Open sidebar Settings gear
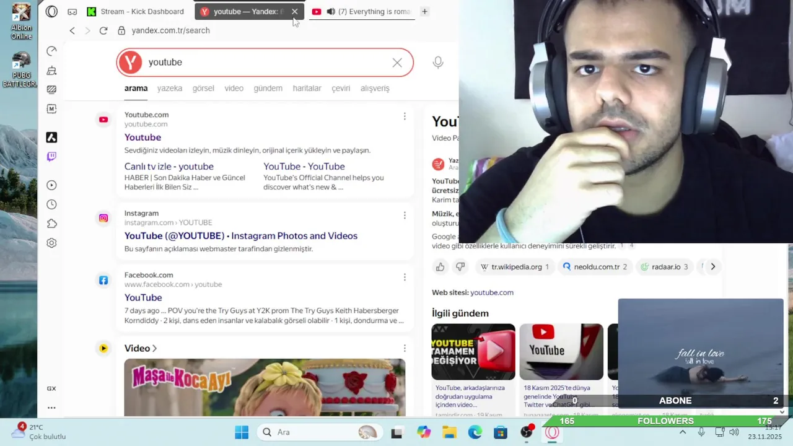Screen dimensions: 793x446 (52, 243)
